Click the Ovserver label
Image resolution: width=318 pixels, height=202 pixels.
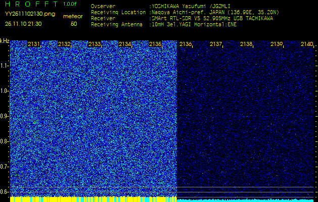tap(103, 6)
